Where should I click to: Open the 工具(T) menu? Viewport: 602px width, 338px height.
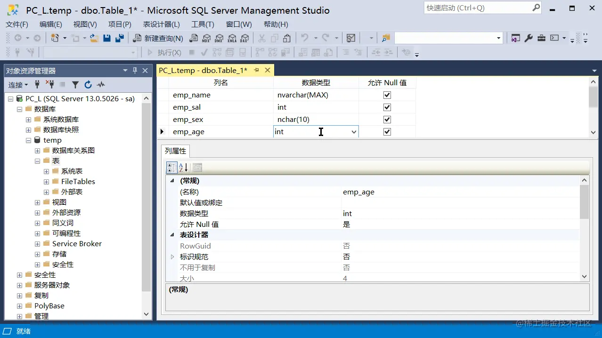pyautogui.click(x=203, y=24)
